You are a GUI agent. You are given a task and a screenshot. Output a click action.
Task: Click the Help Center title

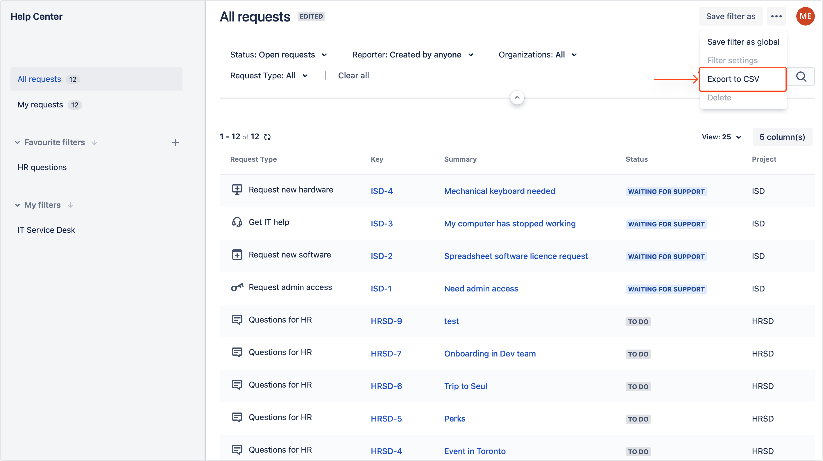(36, 17)
